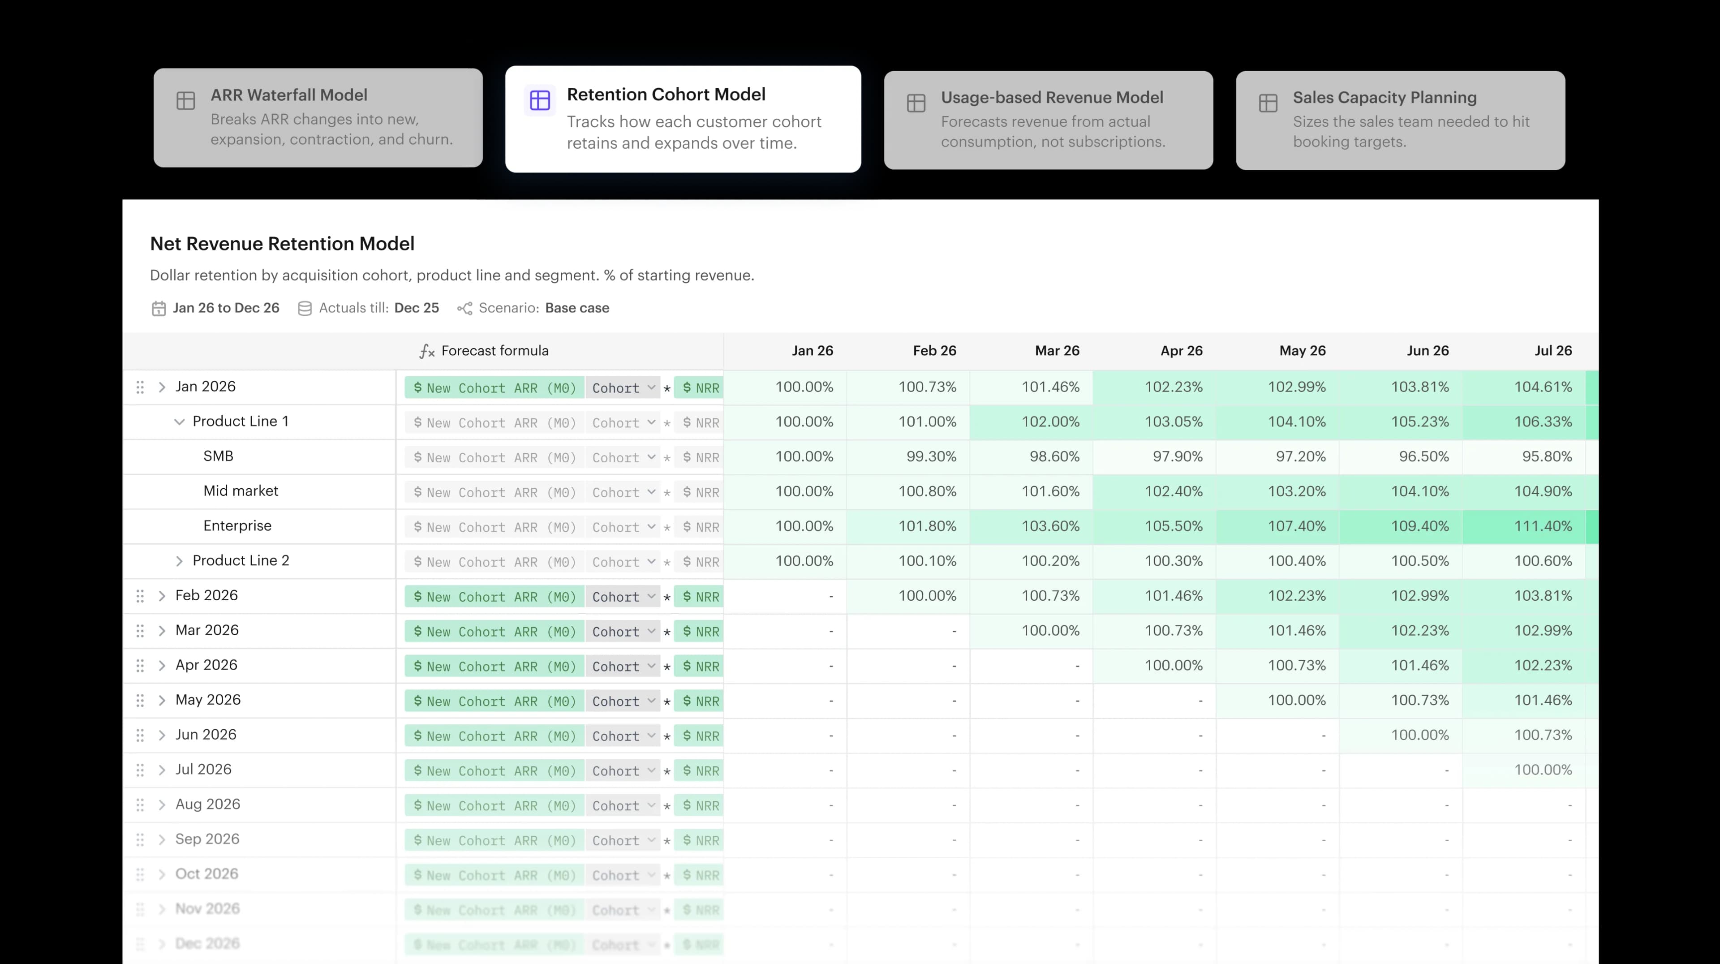The width and height of the screenshot is (1720, 964).
Task: Grab the drag handle of May 2026 row
Action: pos(140,700)
